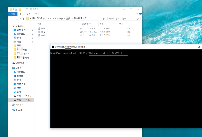Click the refresh button beside address bar
202x137 pixels.
tap(104, 19)
